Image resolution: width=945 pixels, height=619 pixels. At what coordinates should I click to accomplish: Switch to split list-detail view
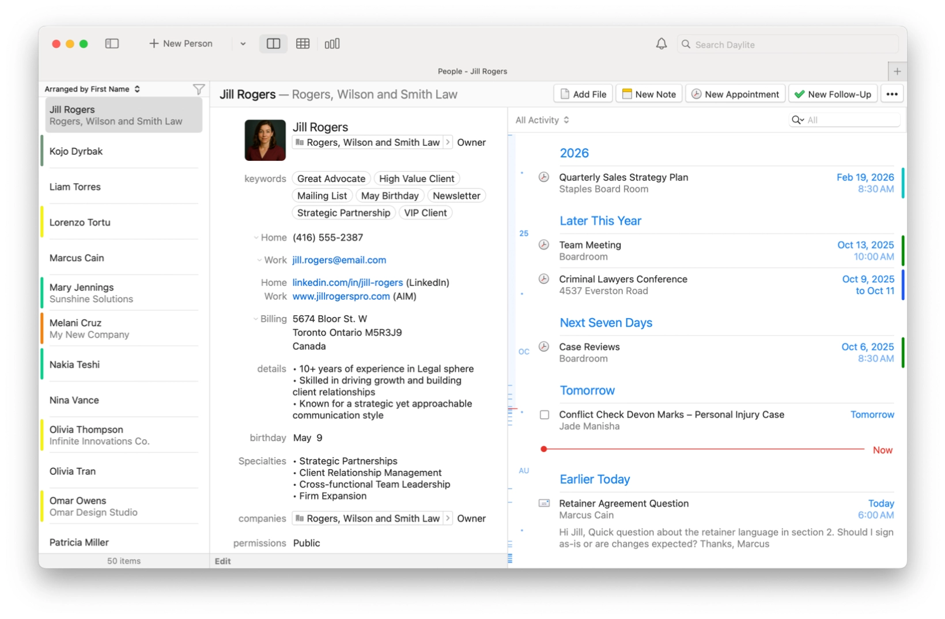tap(273, 43)
